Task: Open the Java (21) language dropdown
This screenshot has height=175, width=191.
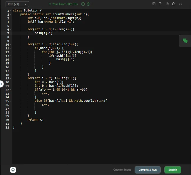Action: 17,4
